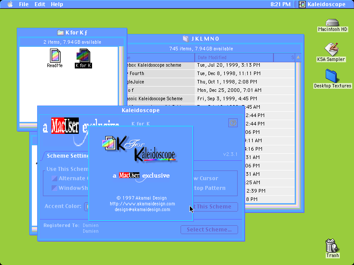354x265 pixels.
Task: Select the ReadMe document icon
Action: 55,58
